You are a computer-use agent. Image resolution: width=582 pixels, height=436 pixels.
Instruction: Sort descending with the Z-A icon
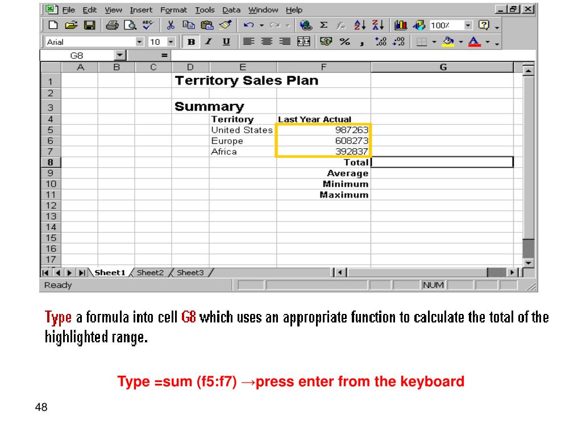coord(378,25)
